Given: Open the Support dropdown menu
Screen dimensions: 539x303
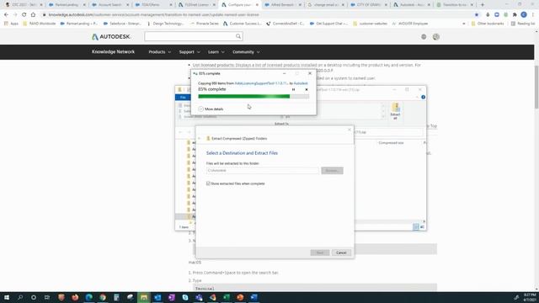Looking at the screenshot, I should click(x=189, y=52).
